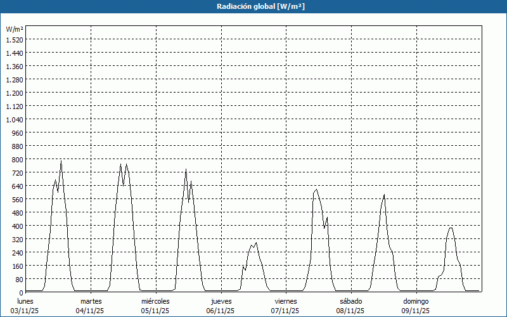Click the 08/11/25 date label

tap(350, 311)
